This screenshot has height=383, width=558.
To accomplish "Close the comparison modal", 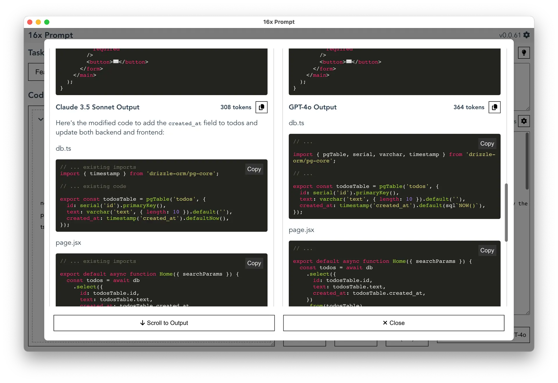I will coord(394,323).
